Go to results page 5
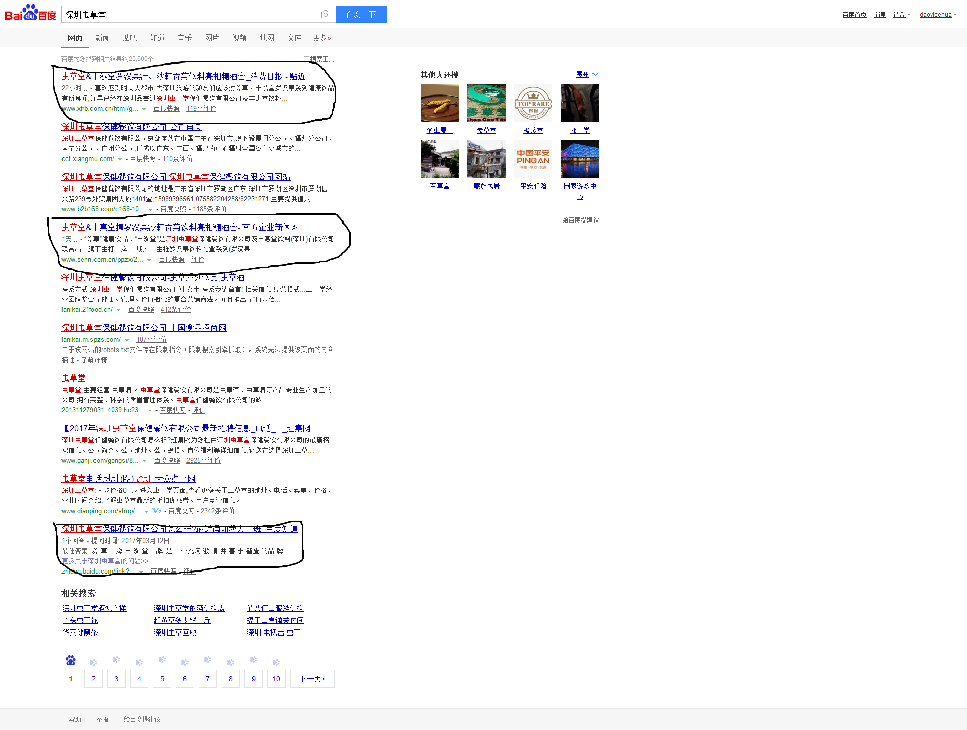Viewport: 967px width, 730px height. pos(162,679)
